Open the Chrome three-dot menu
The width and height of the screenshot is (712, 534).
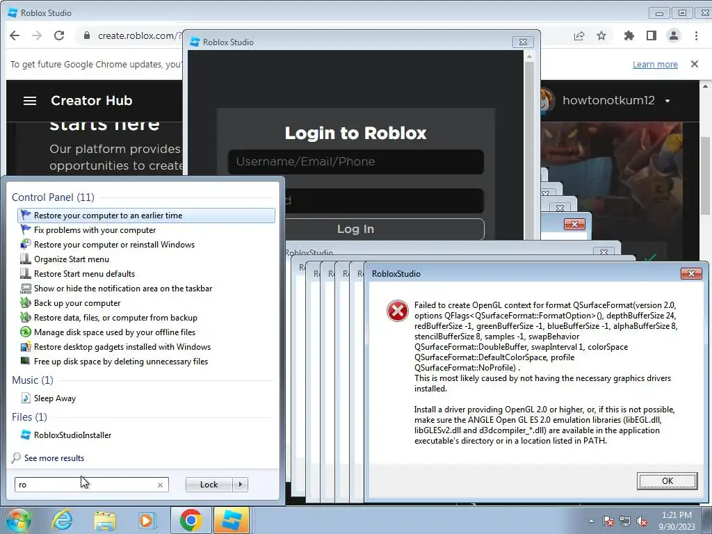pyautogui.click(x=696, y=36)
